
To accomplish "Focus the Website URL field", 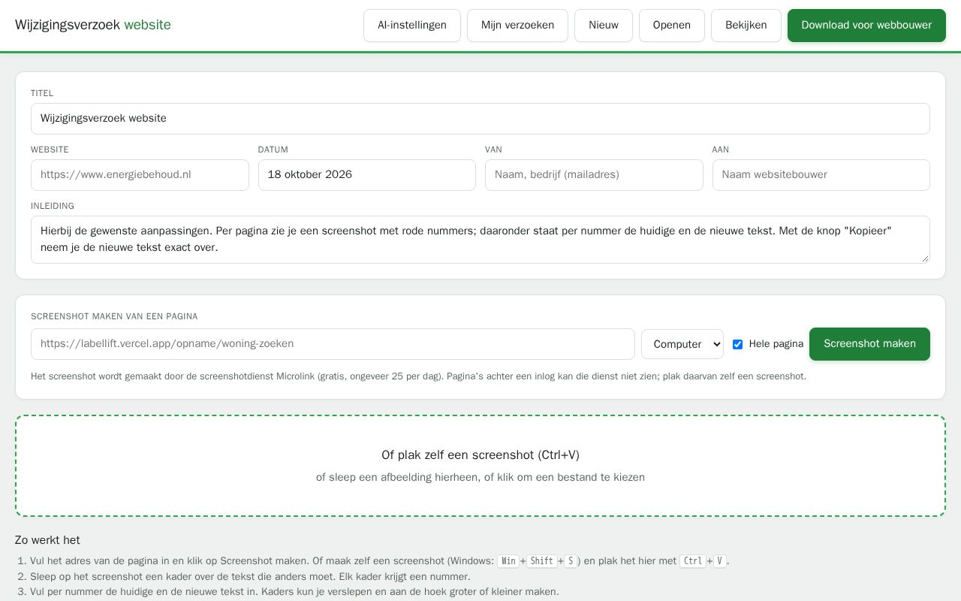I will 140,175.
